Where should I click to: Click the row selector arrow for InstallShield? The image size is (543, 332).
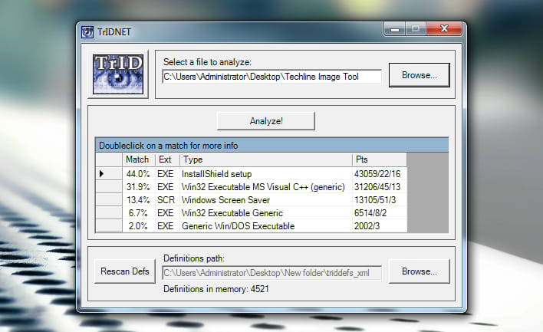[x=109, y=173]
